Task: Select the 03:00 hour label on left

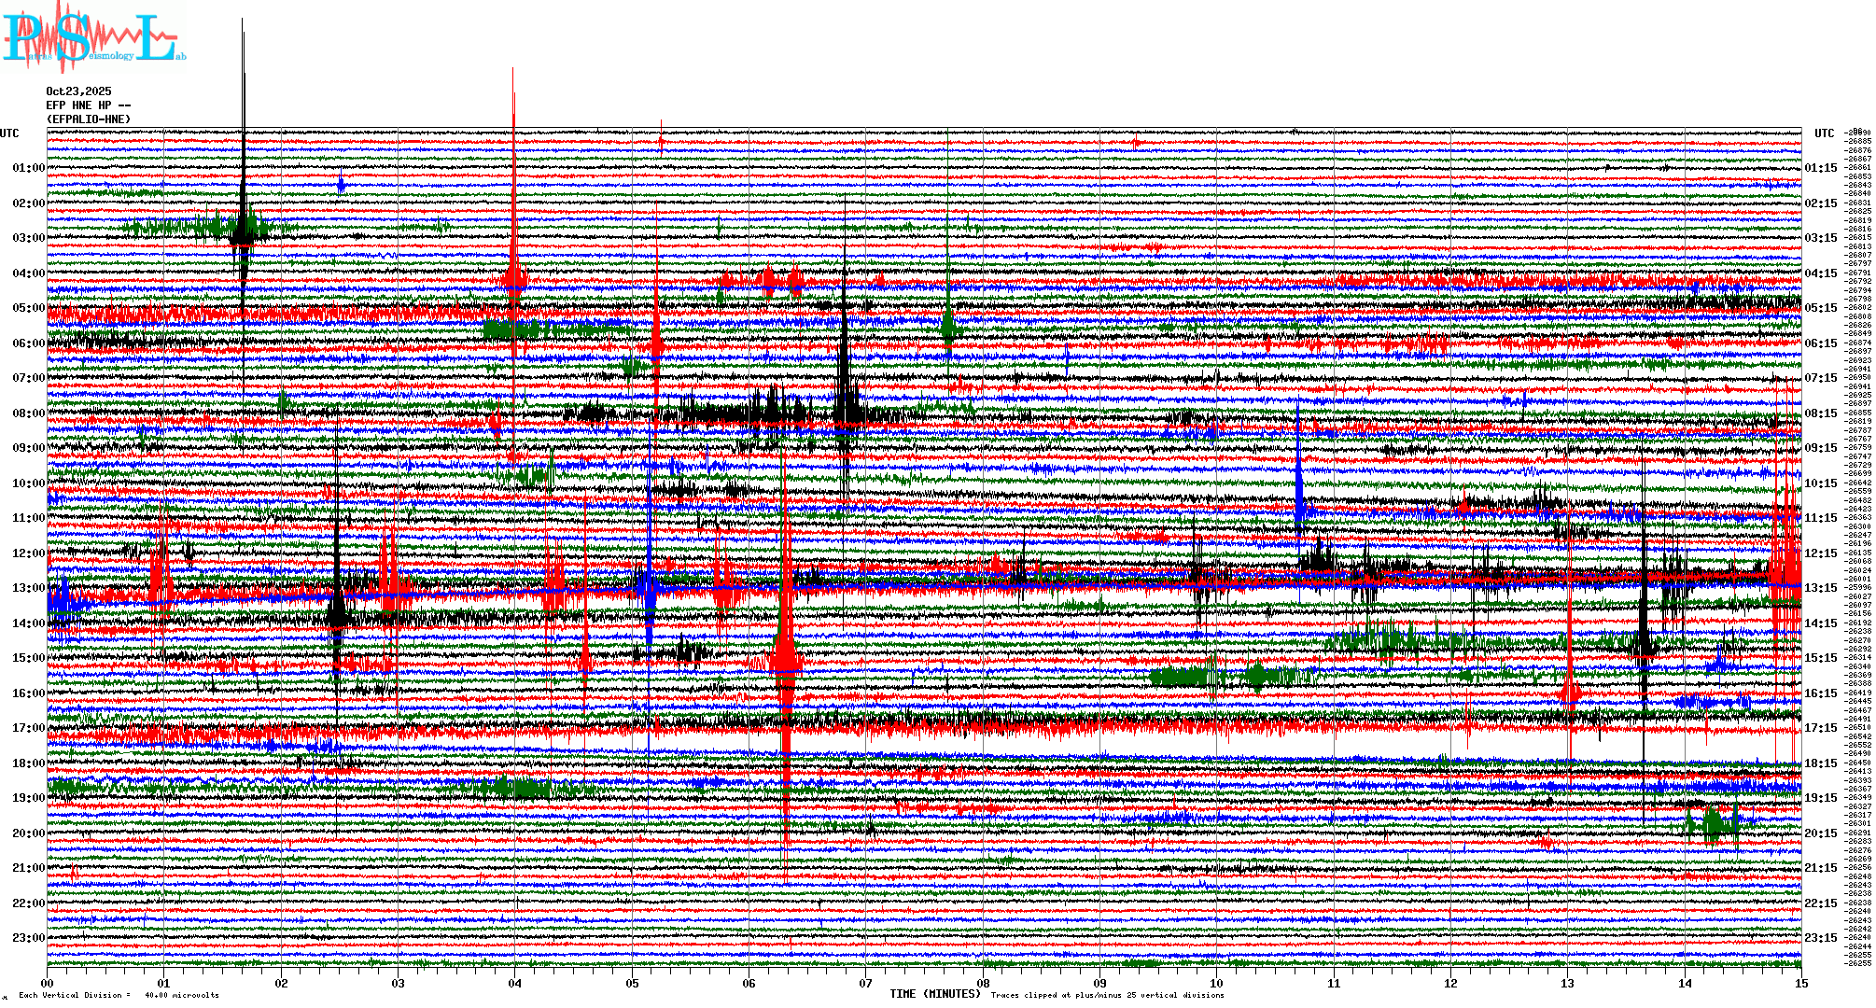Action: point(28,238)
